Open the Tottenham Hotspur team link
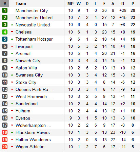This screenshot has height=152, width=140. tap(34, 39)
